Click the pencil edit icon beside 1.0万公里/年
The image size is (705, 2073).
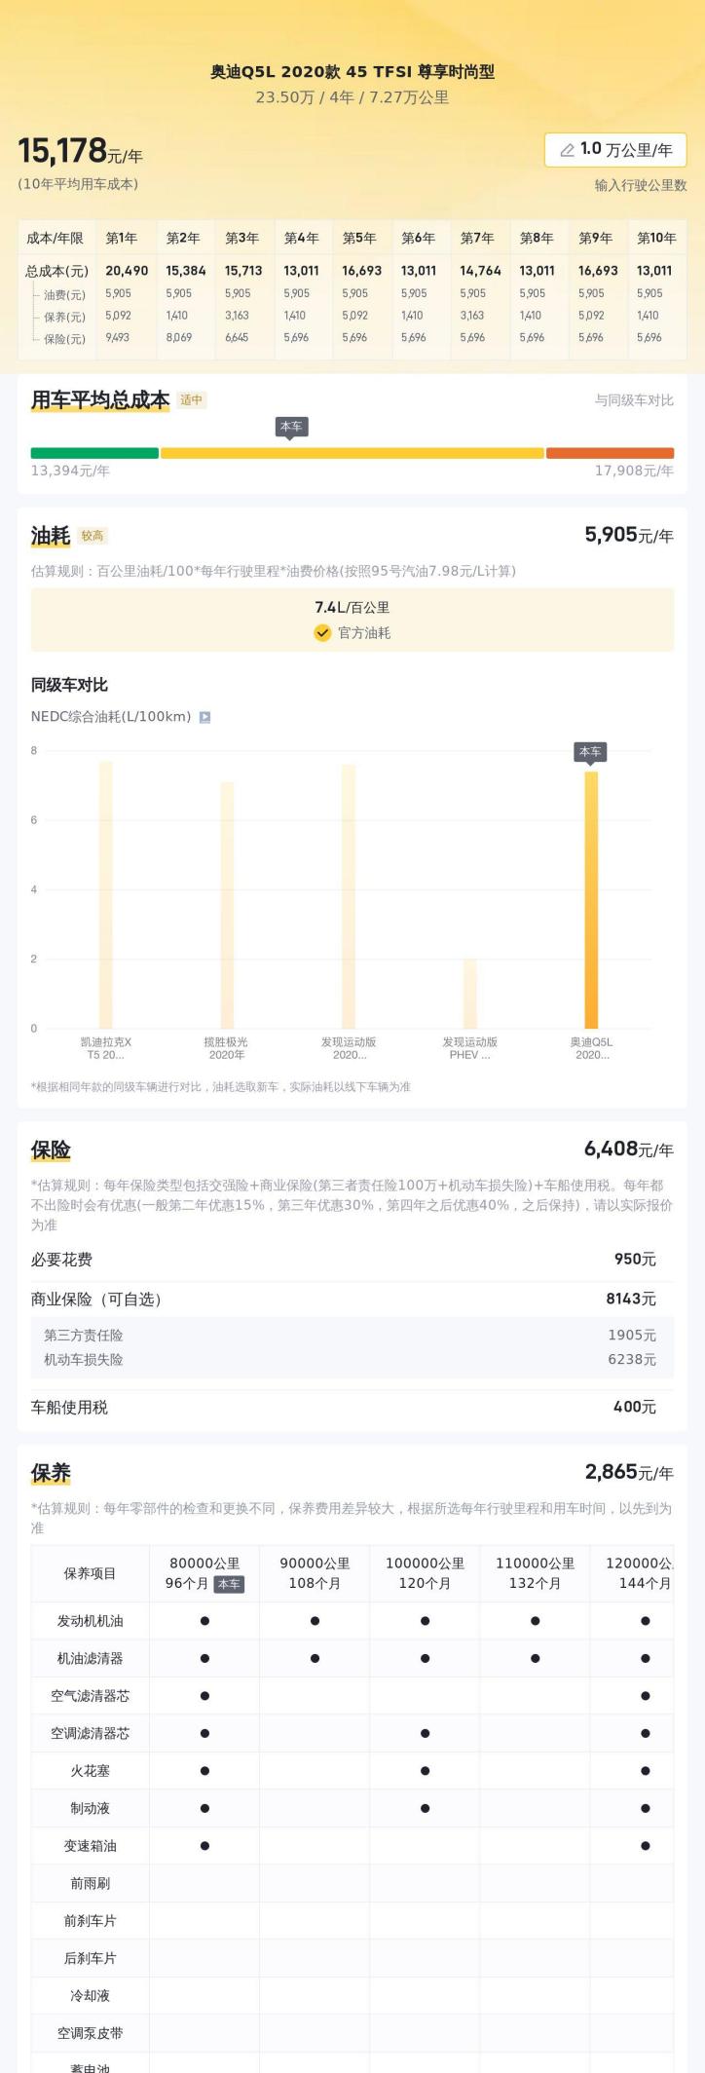click(567, 150)
